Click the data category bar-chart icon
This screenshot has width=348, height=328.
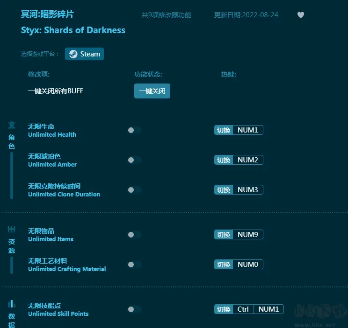12,304
